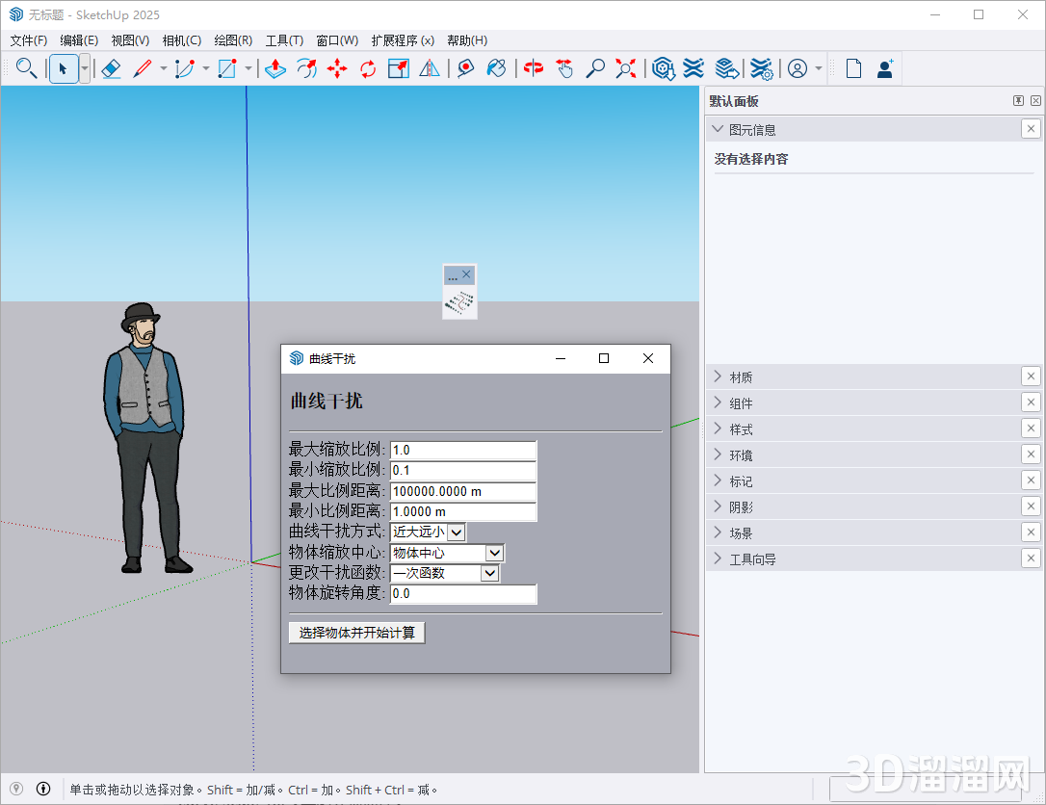Open the Arc tool dropdown arrow
1046x805 pixels.
206,68
